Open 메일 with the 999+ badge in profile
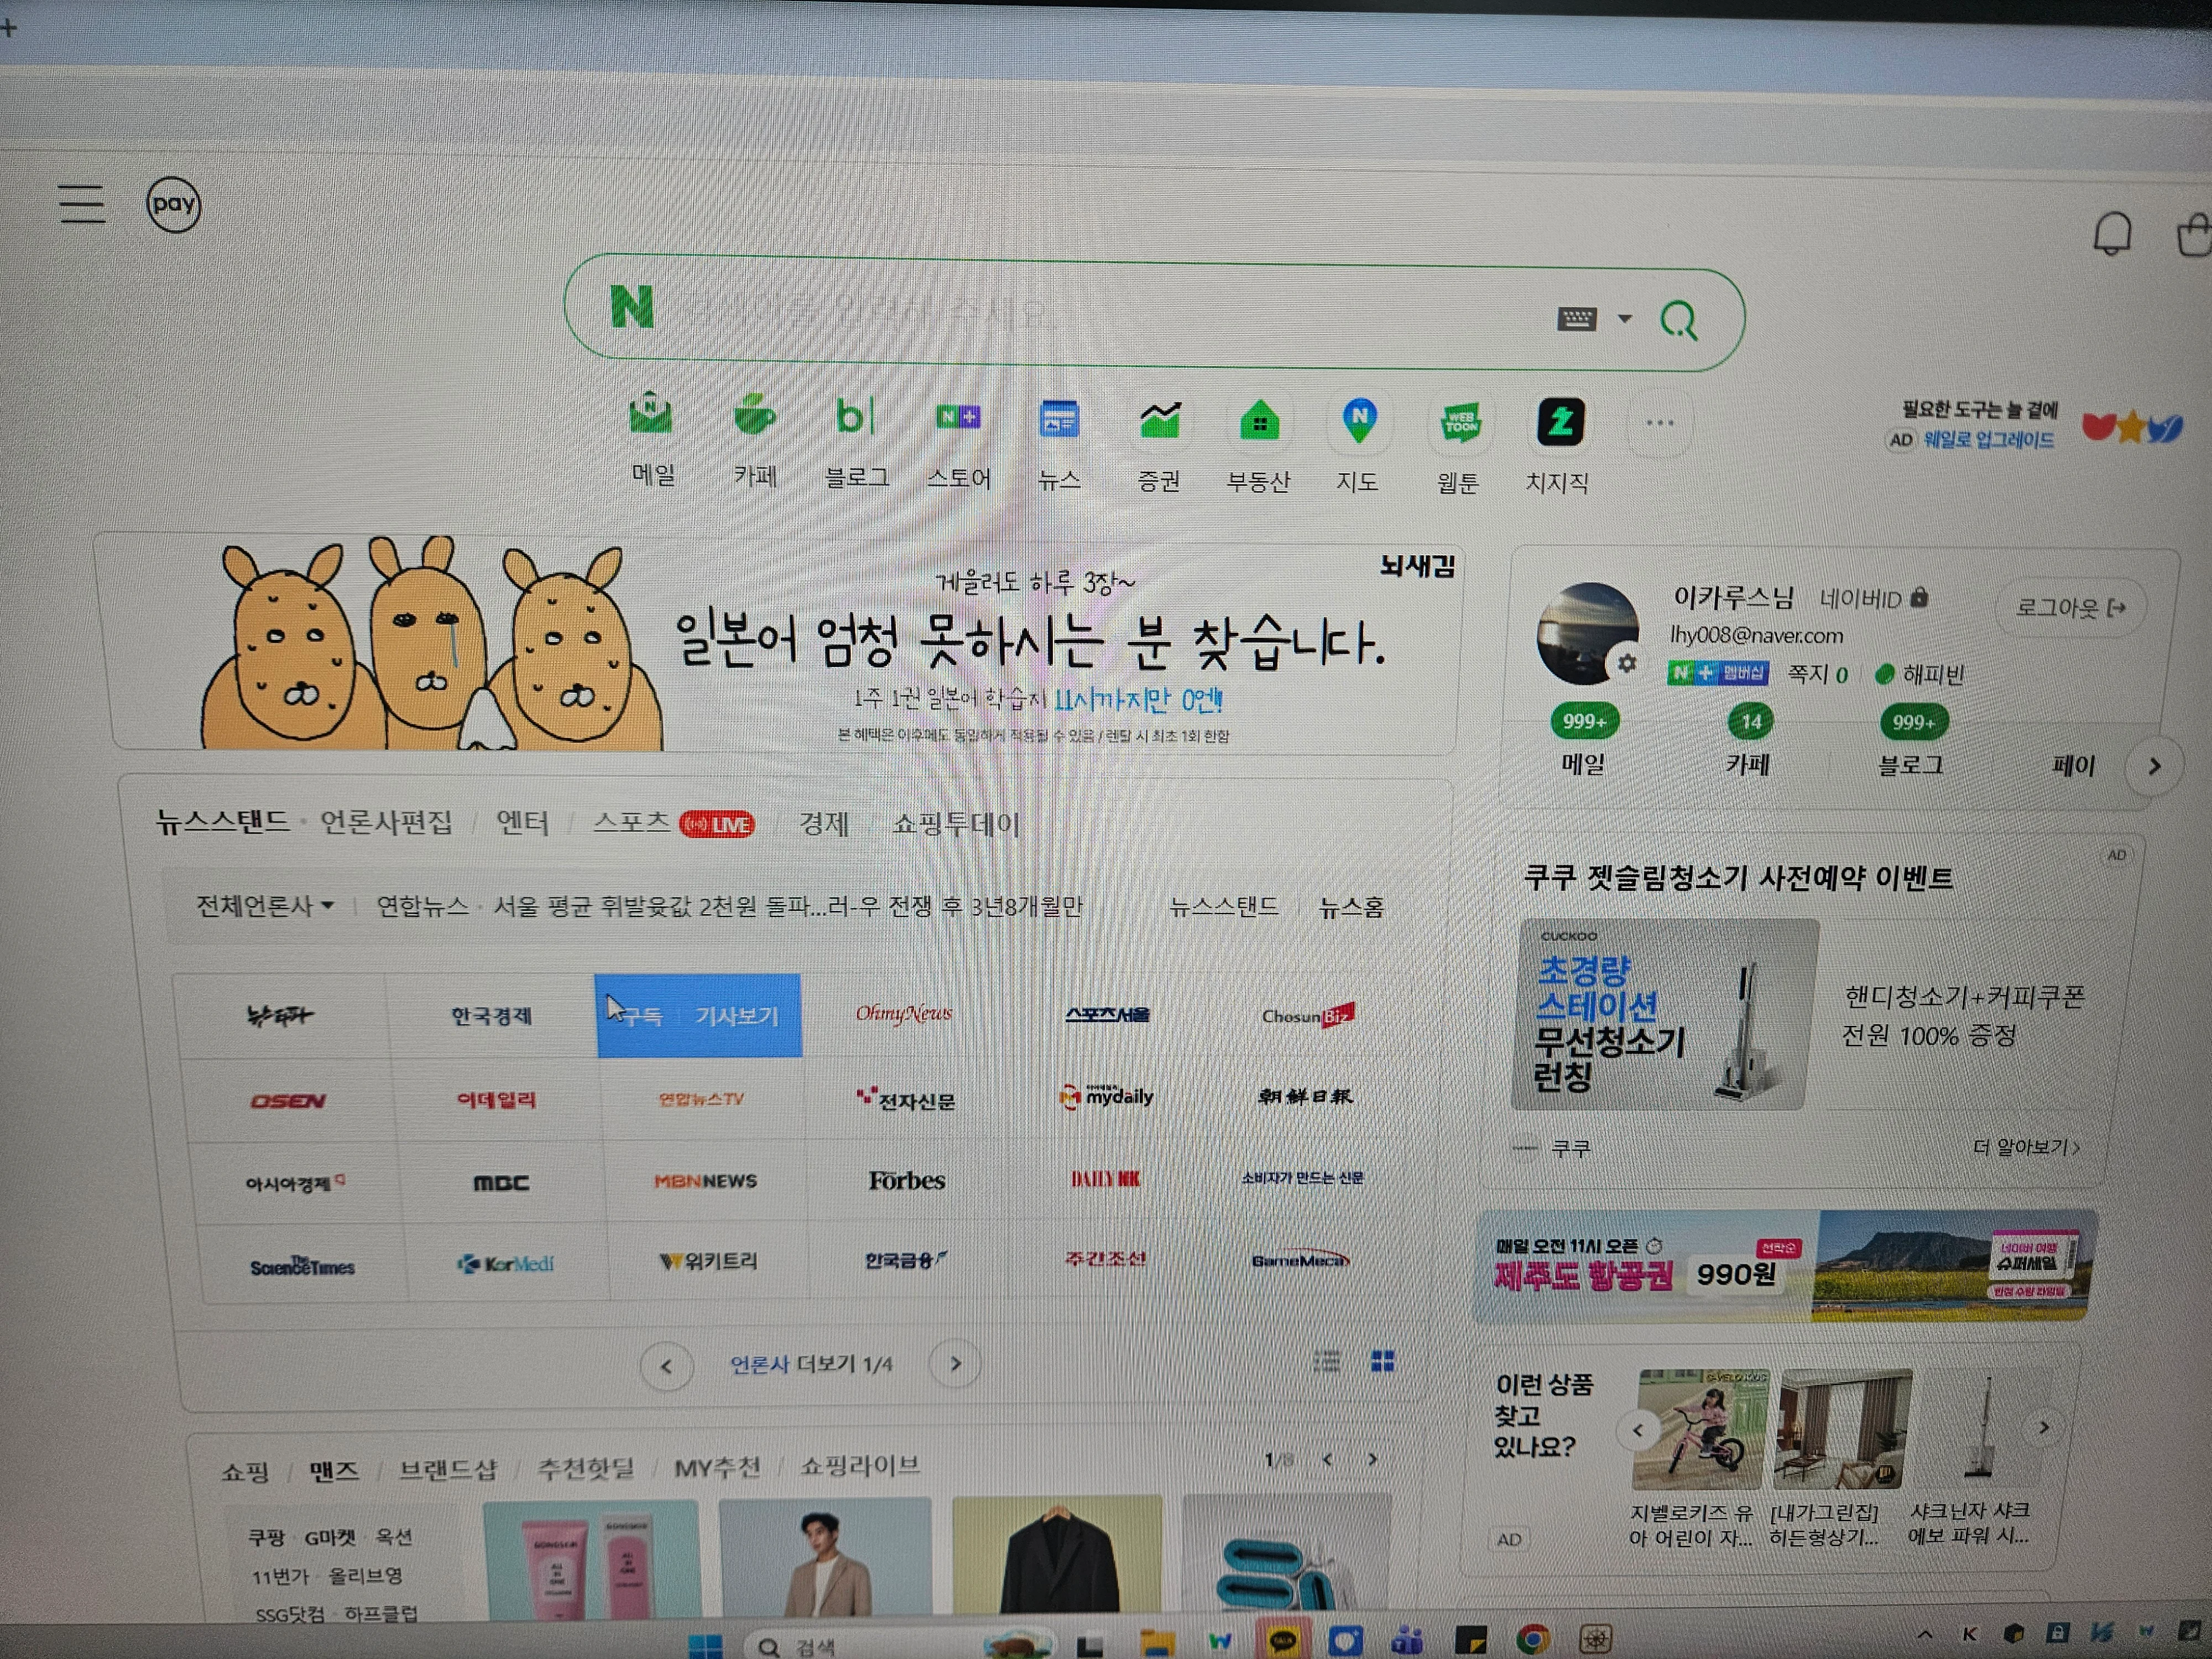Screen dimensions: 2212x1659 (1583, 741)
